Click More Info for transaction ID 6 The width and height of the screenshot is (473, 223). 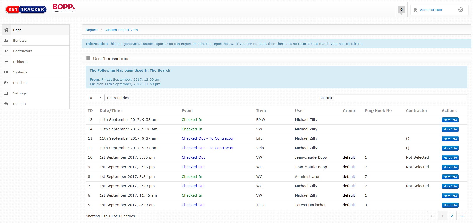click(x=450, y=196)
